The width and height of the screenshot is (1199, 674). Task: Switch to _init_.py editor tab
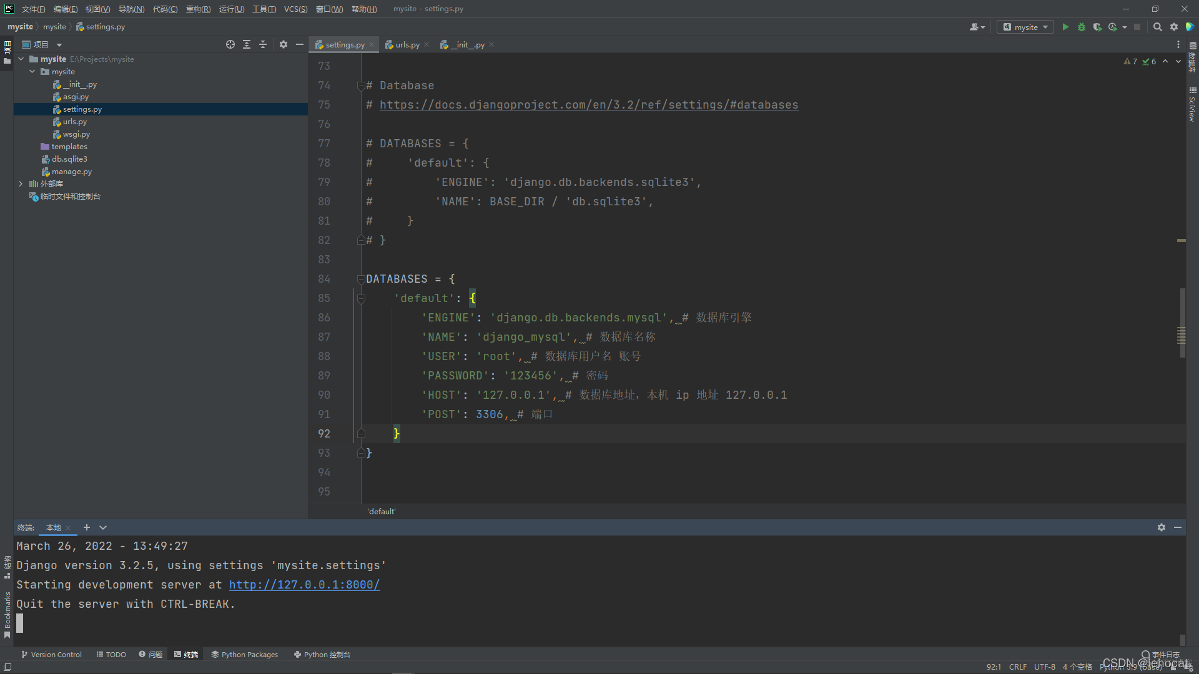[467, 44]
